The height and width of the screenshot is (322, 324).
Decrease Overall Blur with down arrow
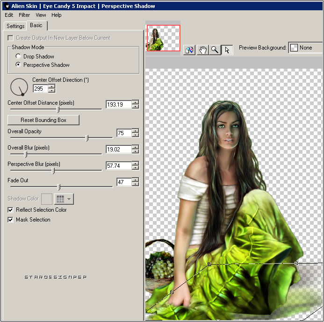point(135,151)
